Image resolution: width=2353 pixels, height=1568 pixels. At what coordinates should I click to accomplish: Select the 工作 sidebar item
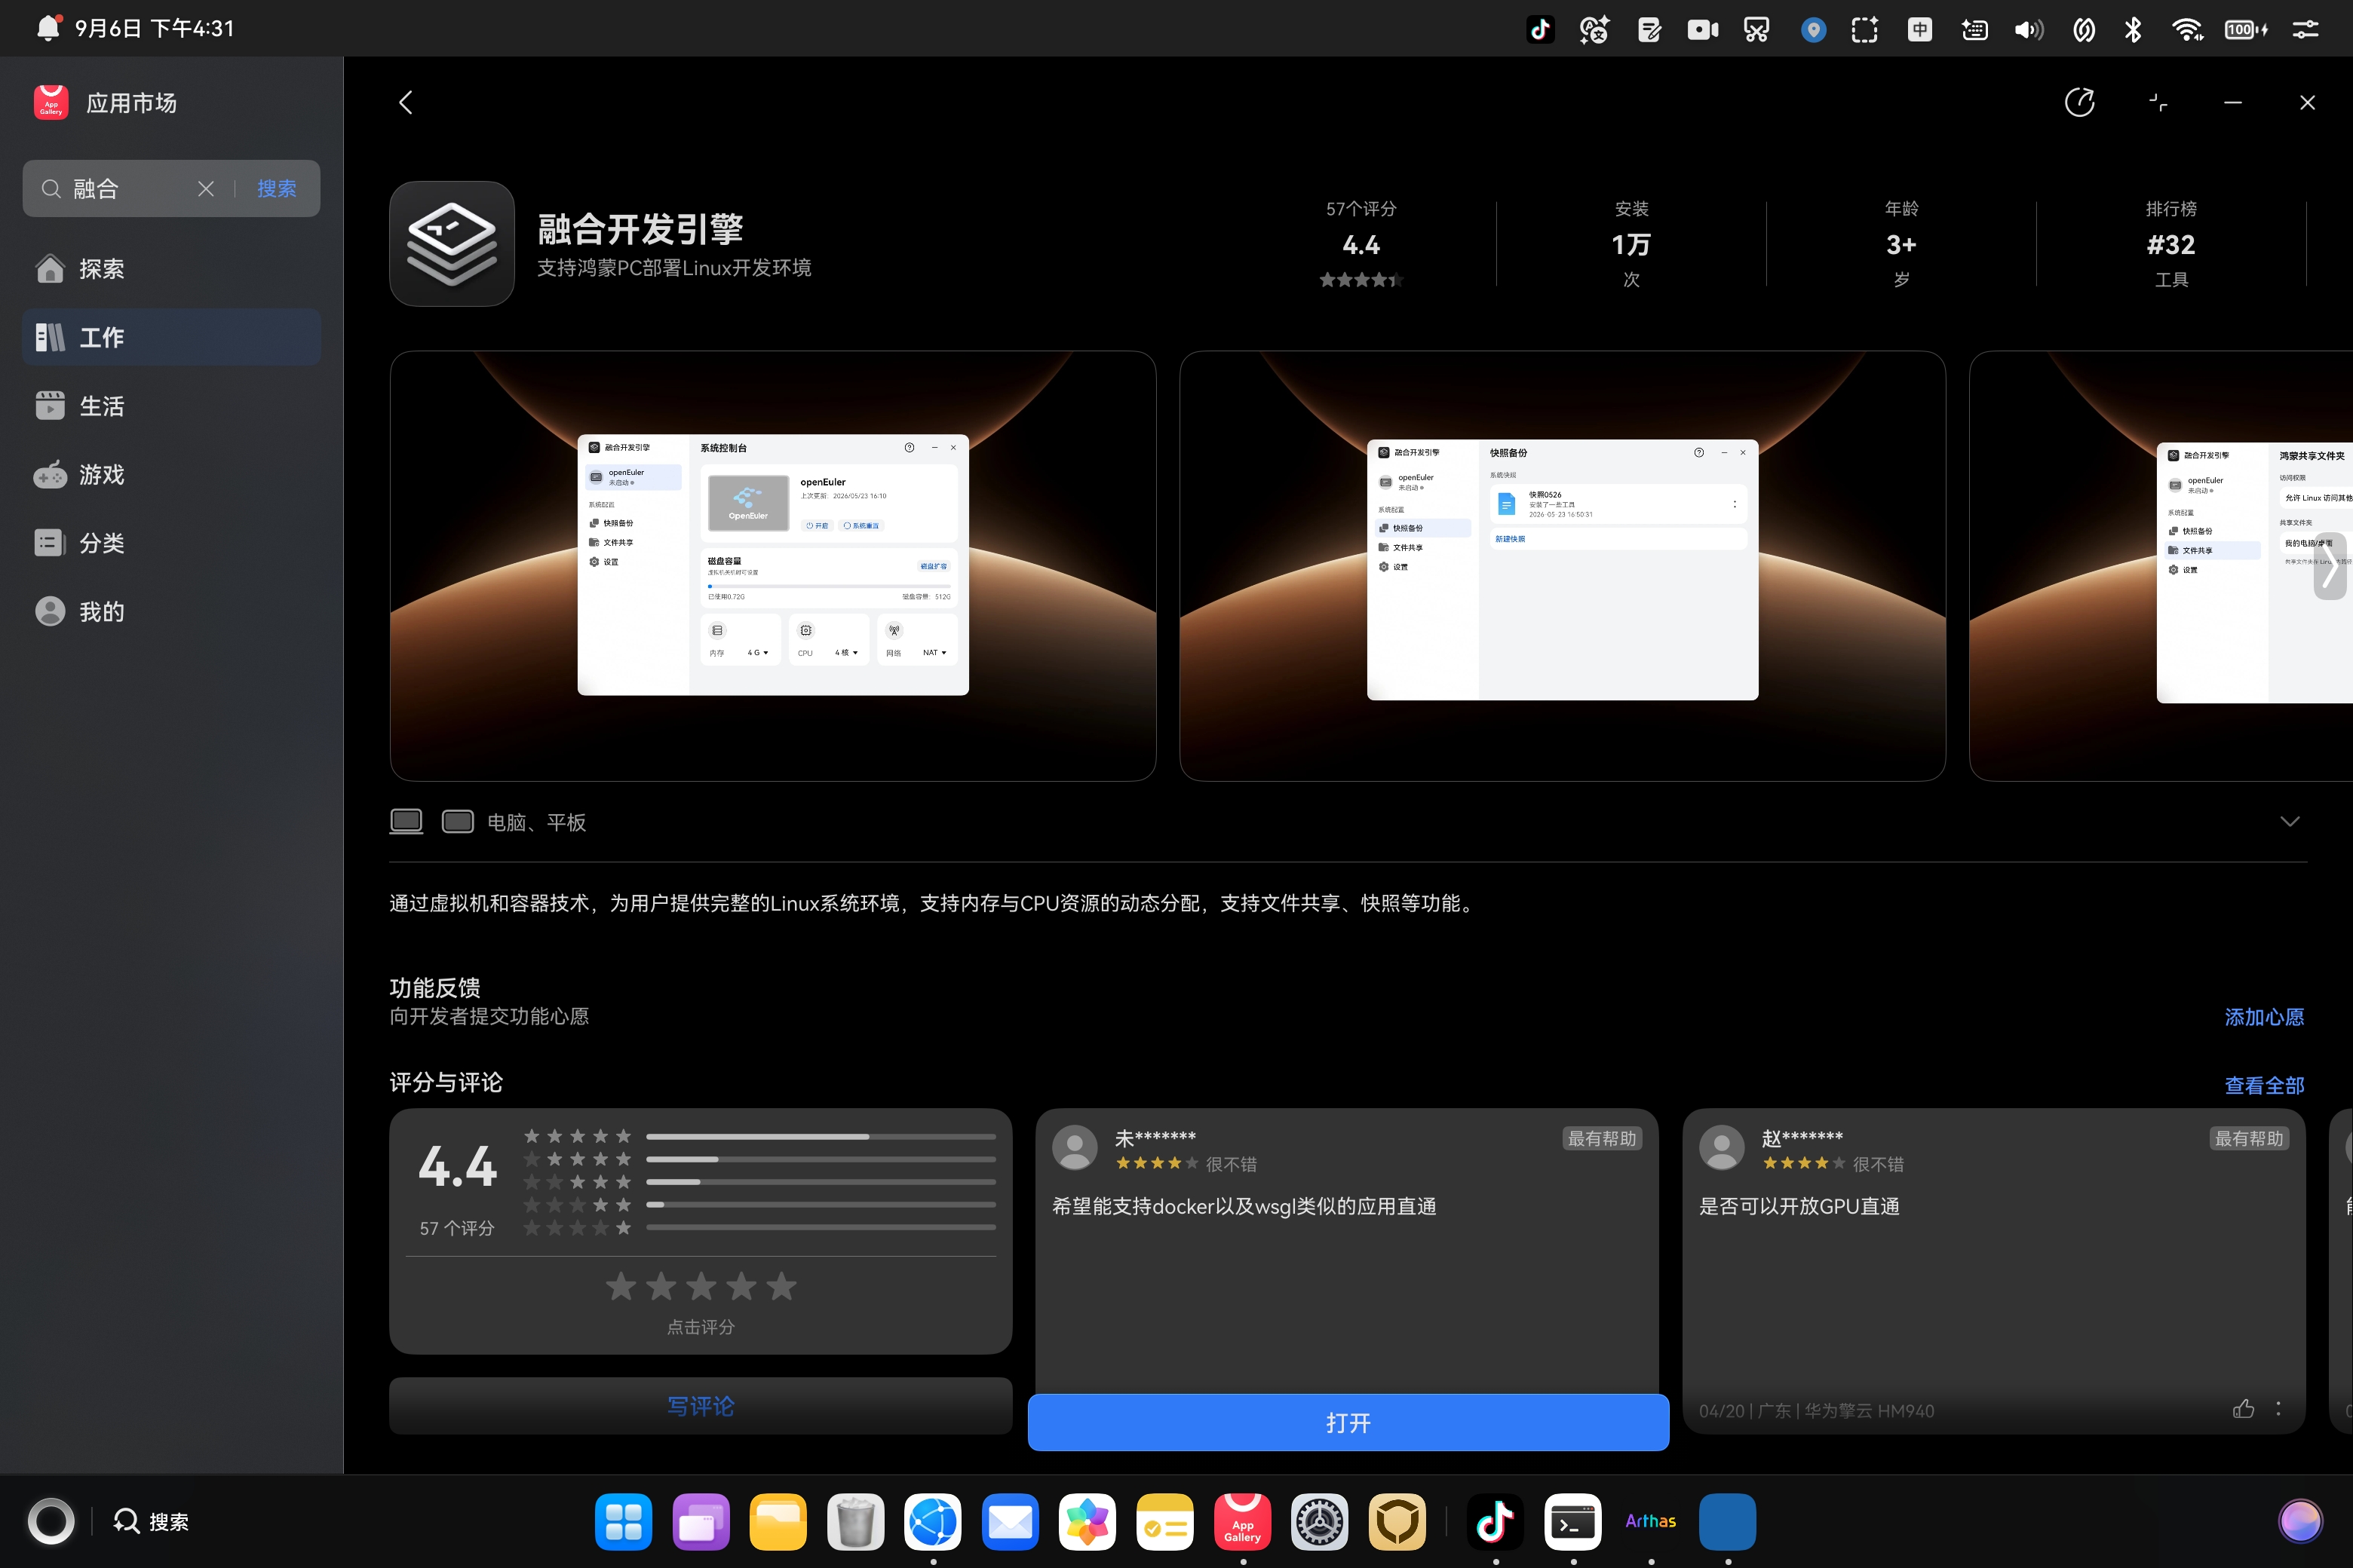pos(171,337)
